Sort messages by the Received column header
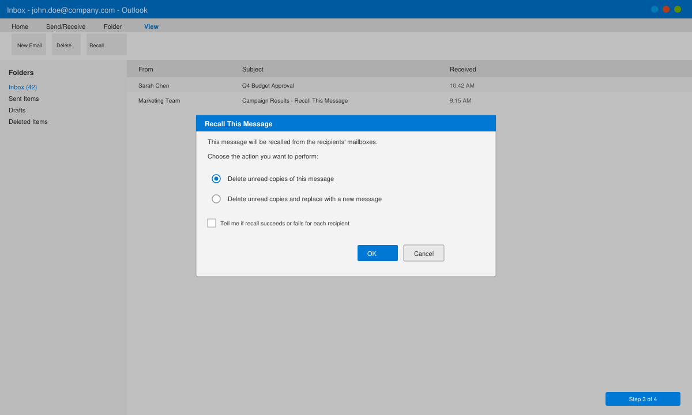Image resolution: width=692 pixels, height=415 pixels. (463, 69)
